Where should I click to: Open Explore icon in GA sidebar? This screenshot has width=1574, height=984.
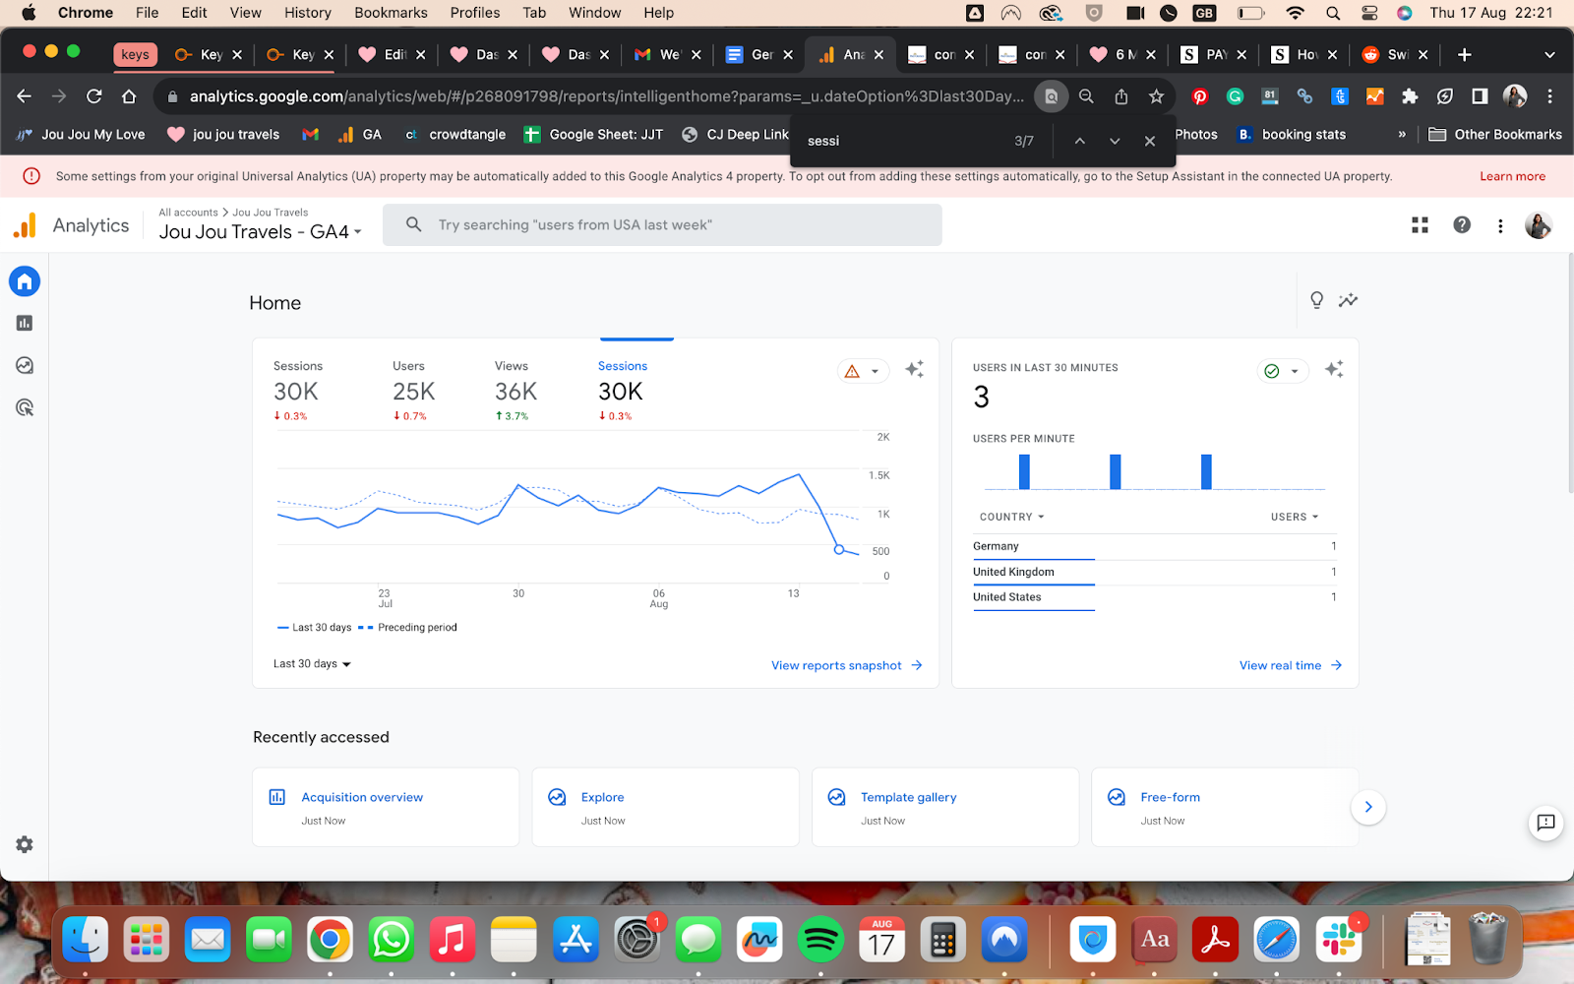point(25,365)
